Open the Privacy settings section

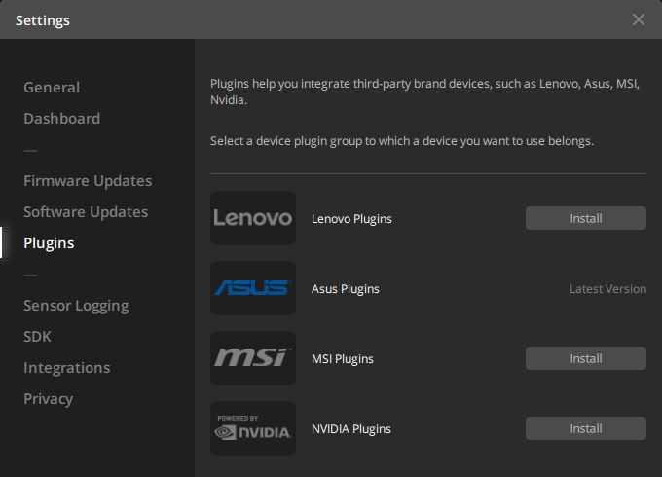click(x=48, y=399)
